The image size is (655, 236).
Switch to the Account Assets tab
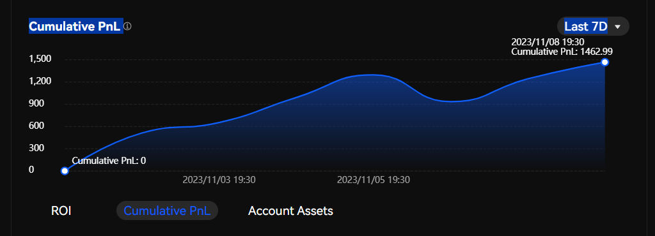(x=290, y=210)
